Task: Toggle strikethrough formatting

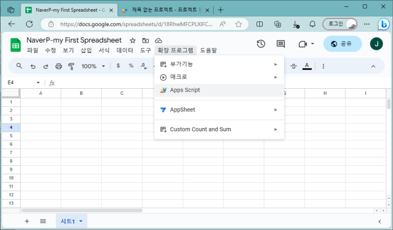Action: tap(293, 66)
